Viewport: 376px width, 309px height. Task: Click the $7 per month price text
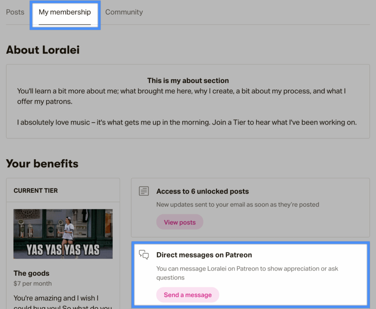(x=33, y=284)
